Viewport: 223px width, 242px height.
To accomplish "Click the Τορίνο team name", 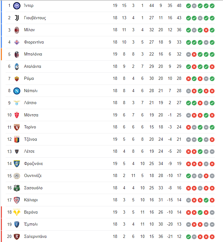I will (x=30, y=127).
